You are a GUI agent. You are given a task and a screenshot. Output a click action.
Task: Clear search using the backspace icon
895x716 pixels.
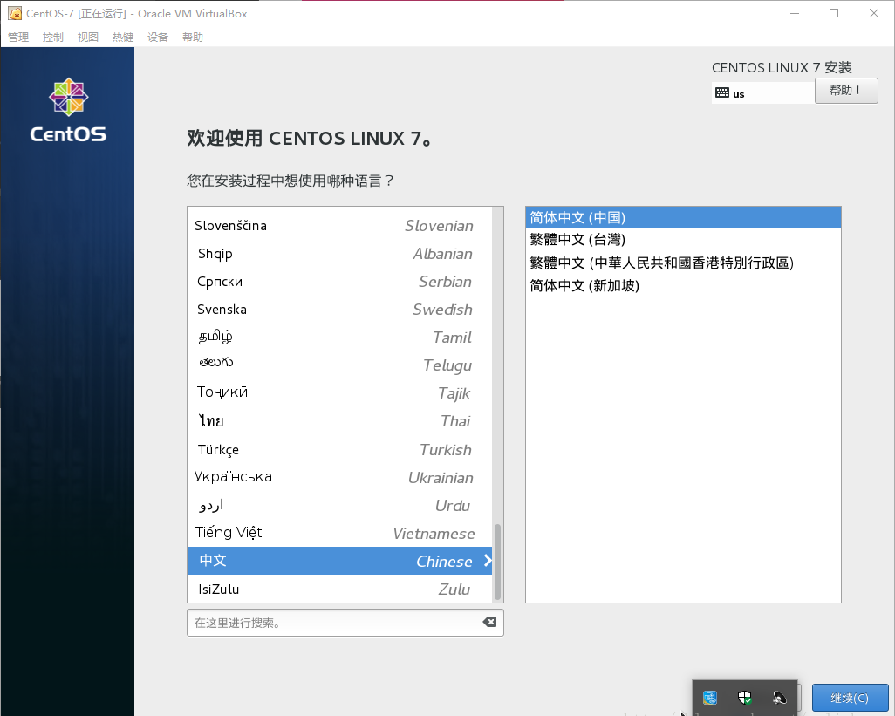pyautogui.click(x=489, y=622)
